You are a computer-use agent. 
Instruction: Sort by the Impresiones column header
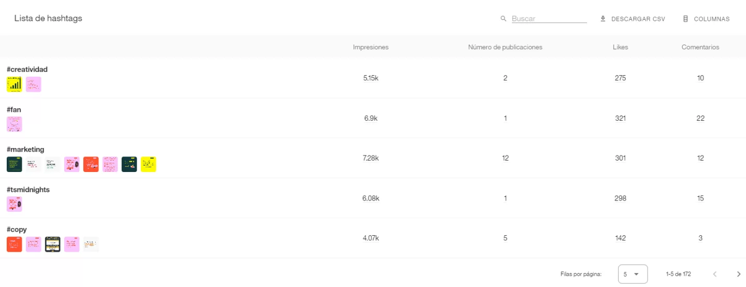click(x=370, y=47)
